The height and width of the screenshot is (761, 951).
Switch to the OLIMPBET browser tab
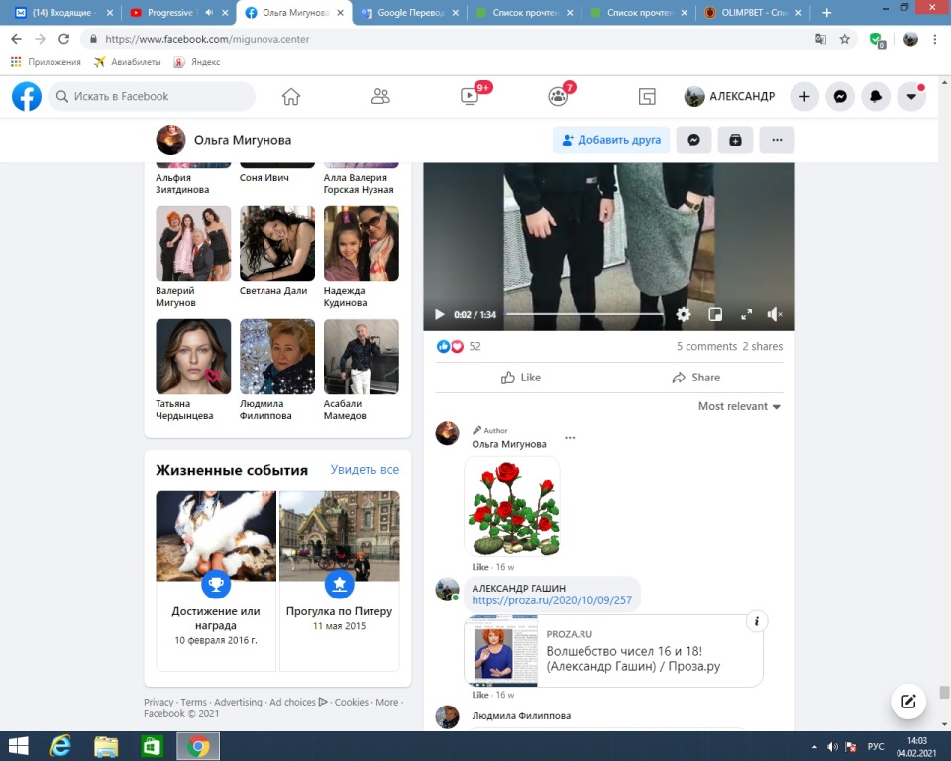753,13
